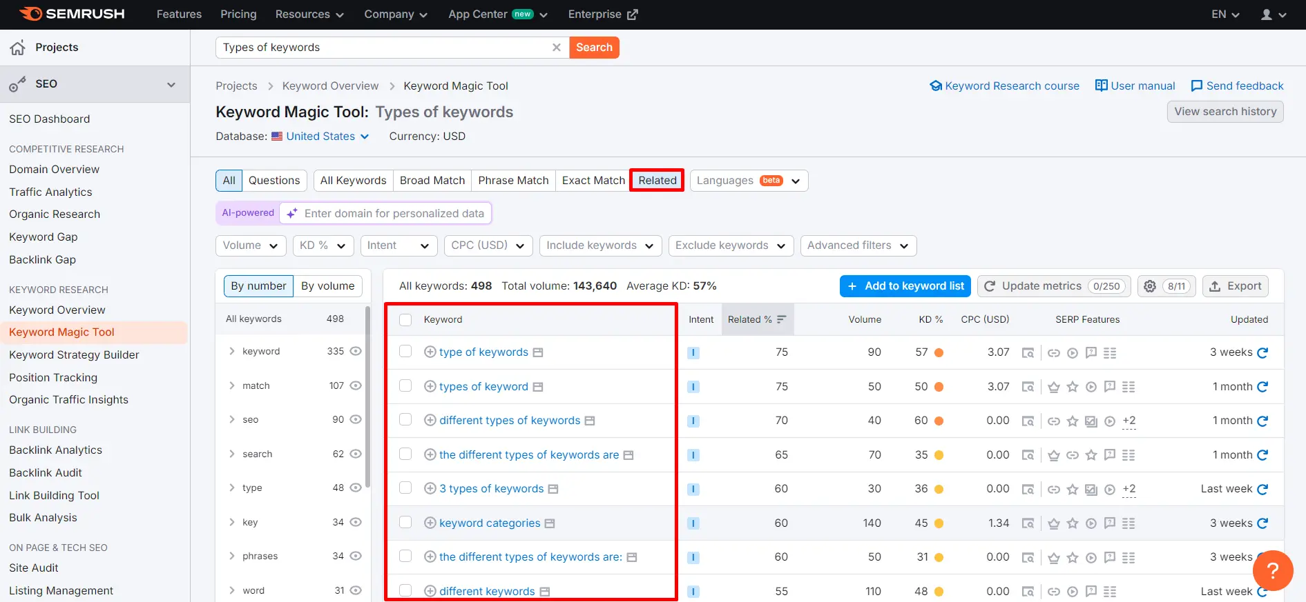Click the Projects home icon
Image resolution: width=1306 pixels, height=602 pixels.
point(18,48)
